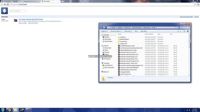
Task: Click the AppData breadcrumb in address bar
Action: pos(120,28)
